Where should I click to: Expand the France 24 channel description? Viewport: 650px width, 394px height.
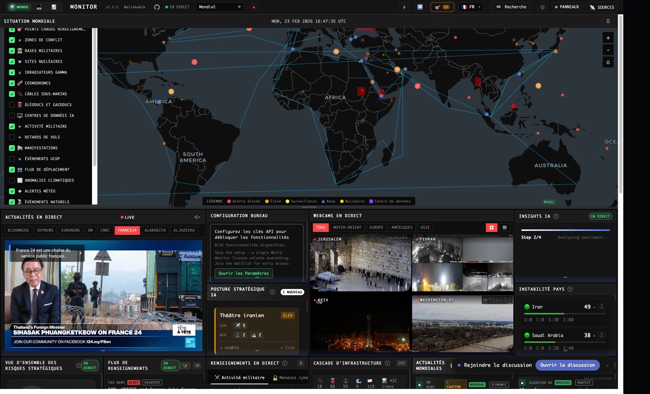coord(80,253)
